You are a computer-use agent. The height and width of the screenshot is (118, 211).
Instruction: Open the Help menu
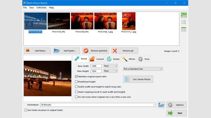click(51, 7)
